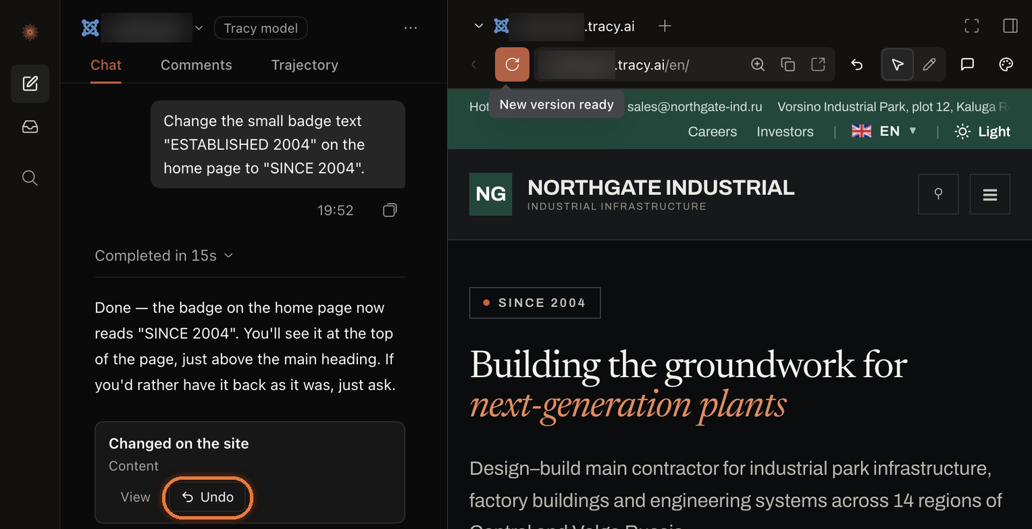Click the NG logo on the website
The width and height of the screenshot is (1032, 529).
490,194
